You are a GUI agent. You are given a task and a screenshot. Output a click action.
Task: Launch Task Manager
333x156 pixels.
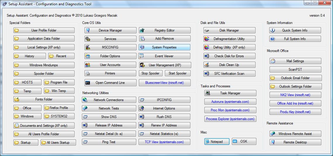point(230,93)
